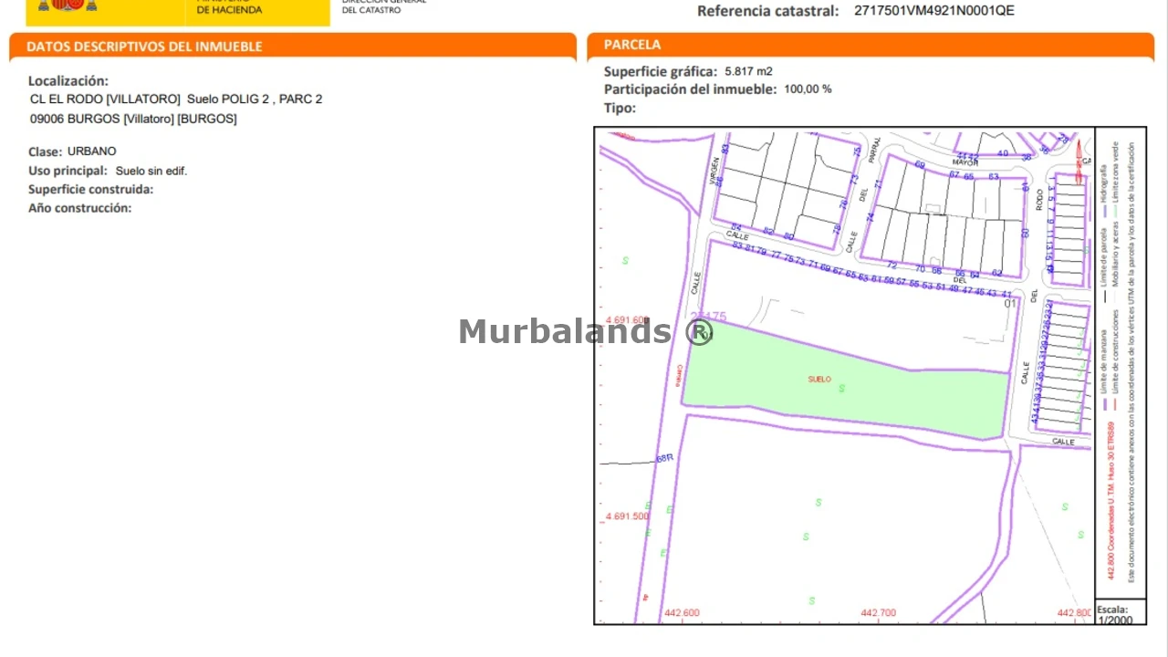Viewport: 1168px width, 657px height.
Task: Click the 'Ministerio de Hacienda' text
Action: tap(229, 8)
